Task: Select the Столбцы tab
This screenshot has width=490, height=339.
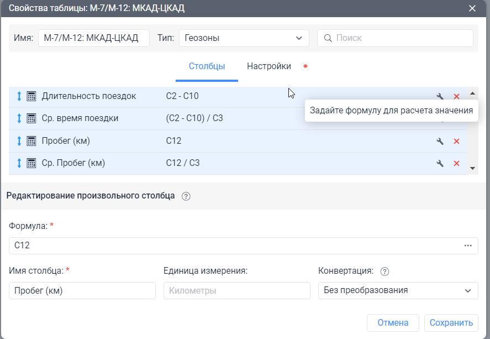Action: pyautogui.click(x=207, y=66)
